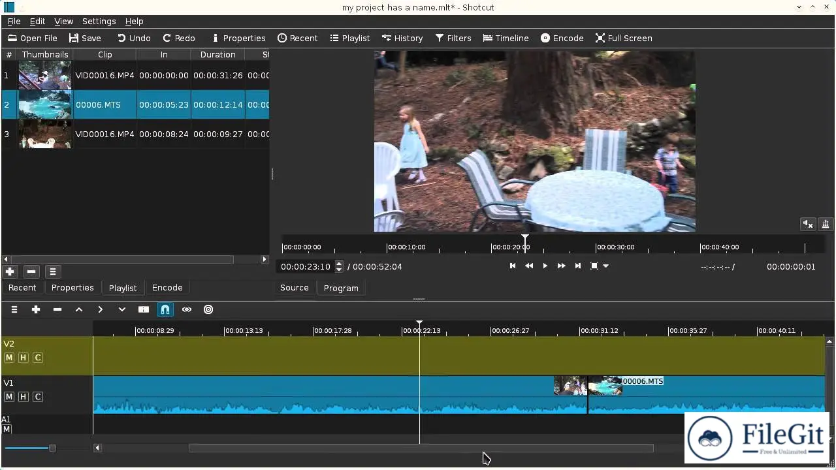Switch to the Program tab
Viewport: 836px width, 470px height.
341,288
